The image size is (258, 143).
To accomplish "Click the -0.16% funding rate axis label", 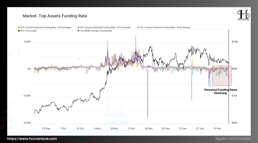I will 27,123.
